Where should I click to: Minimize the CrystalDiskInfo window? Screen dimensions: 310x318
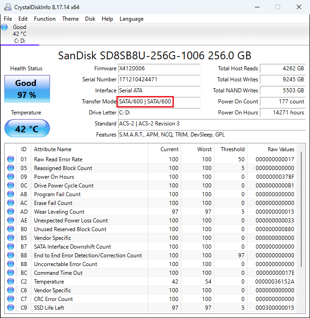coord(257,7)
